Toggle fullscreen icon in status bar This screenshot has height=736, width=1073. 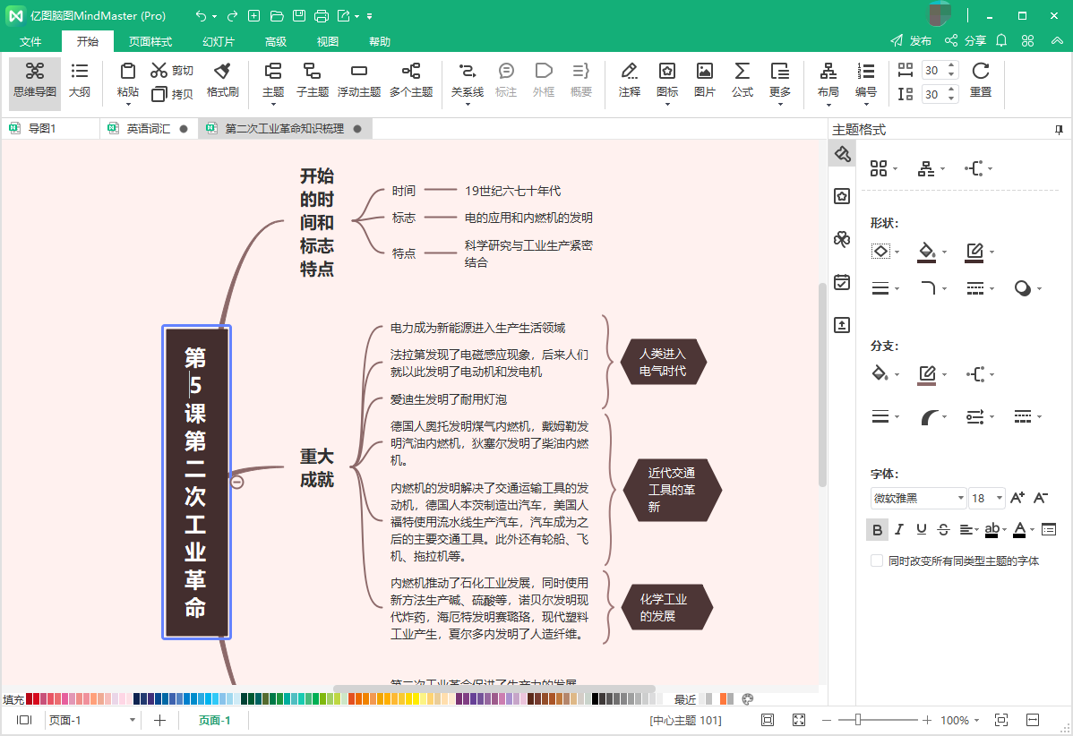click(799, 720)
